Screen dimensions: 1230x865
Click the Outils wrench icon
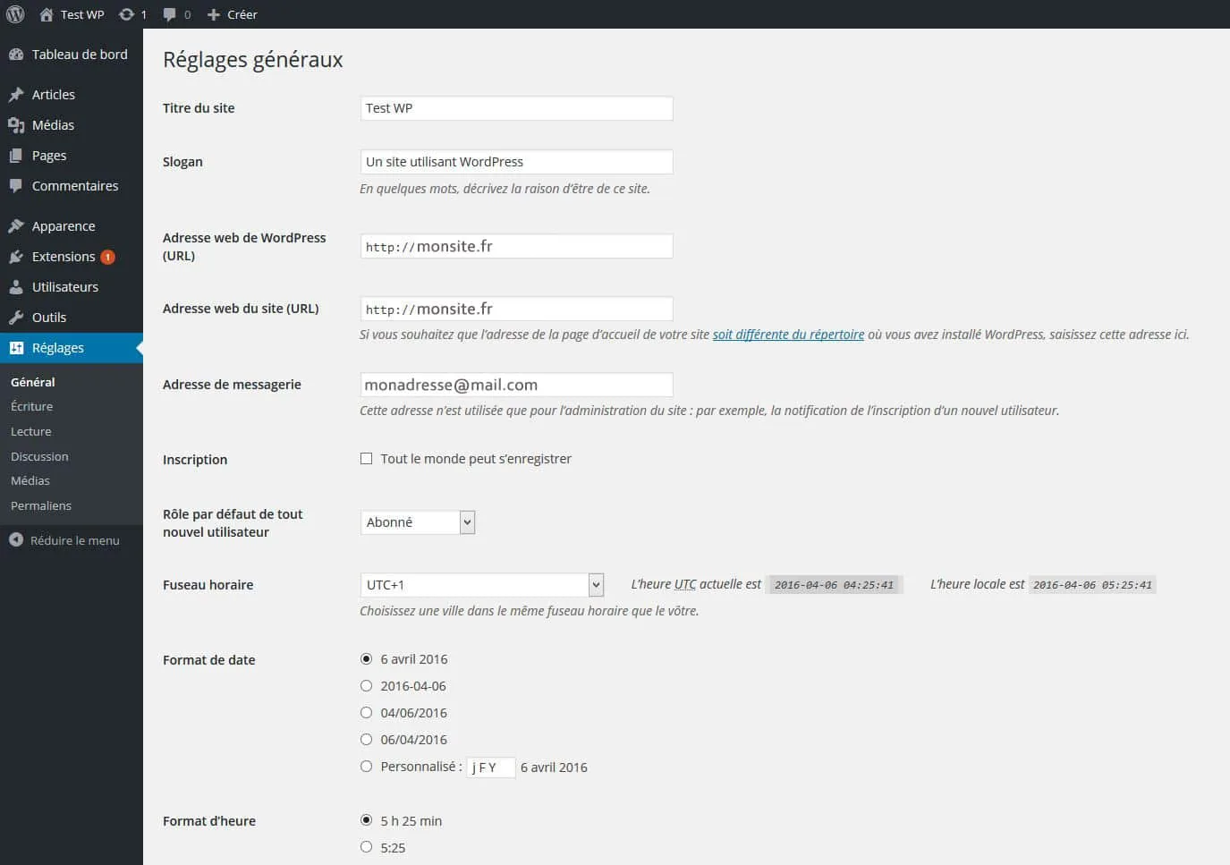16,318
